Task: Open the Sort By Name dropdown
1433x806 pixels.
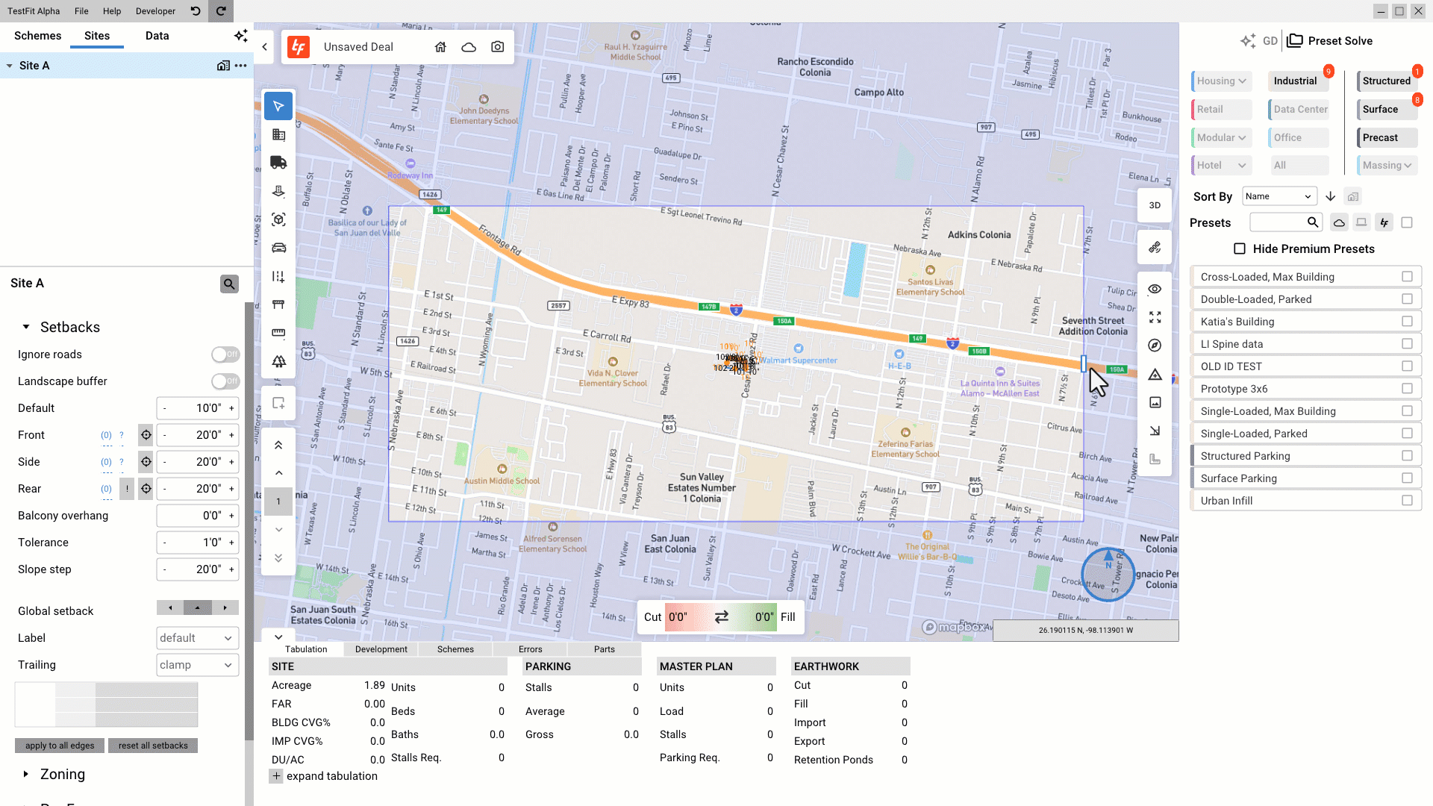Action: click(1279, 196)
